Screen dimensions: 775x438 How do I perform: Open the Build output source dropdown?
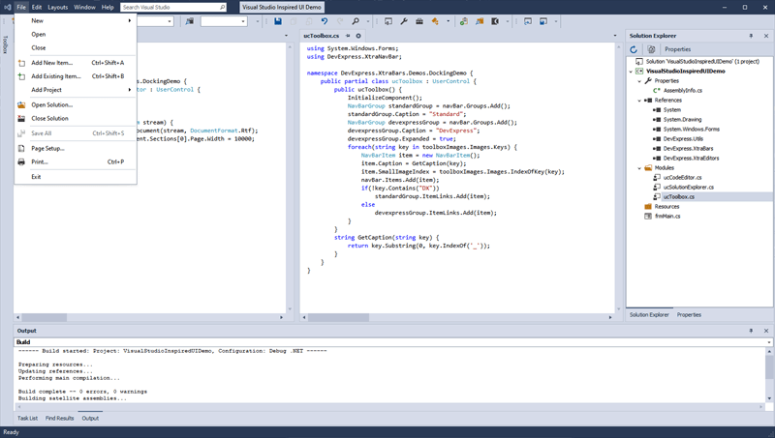(x=769, y=342)
